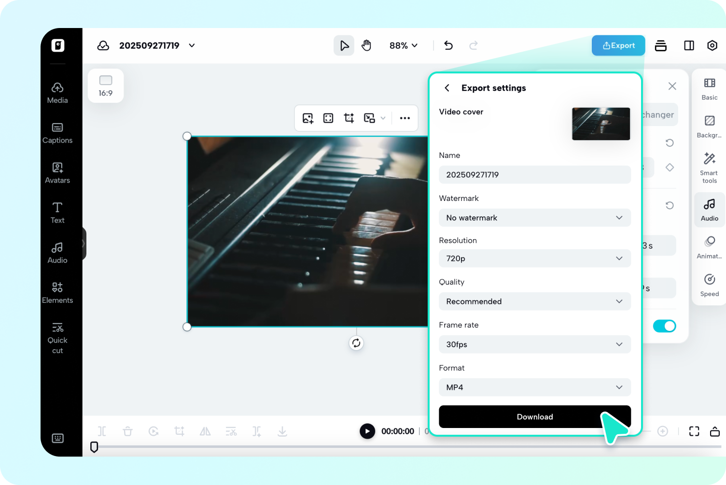This screenshot has height=485, width=726.
Task: Click the video cover thumbnail
Action: click(601, 124)
